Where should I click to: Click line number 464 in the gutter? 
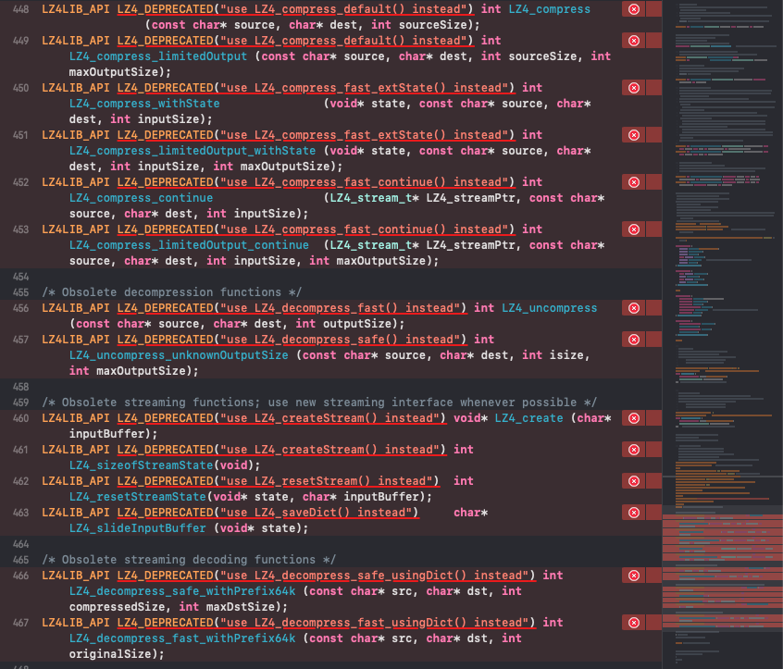(x=20, y=544)
